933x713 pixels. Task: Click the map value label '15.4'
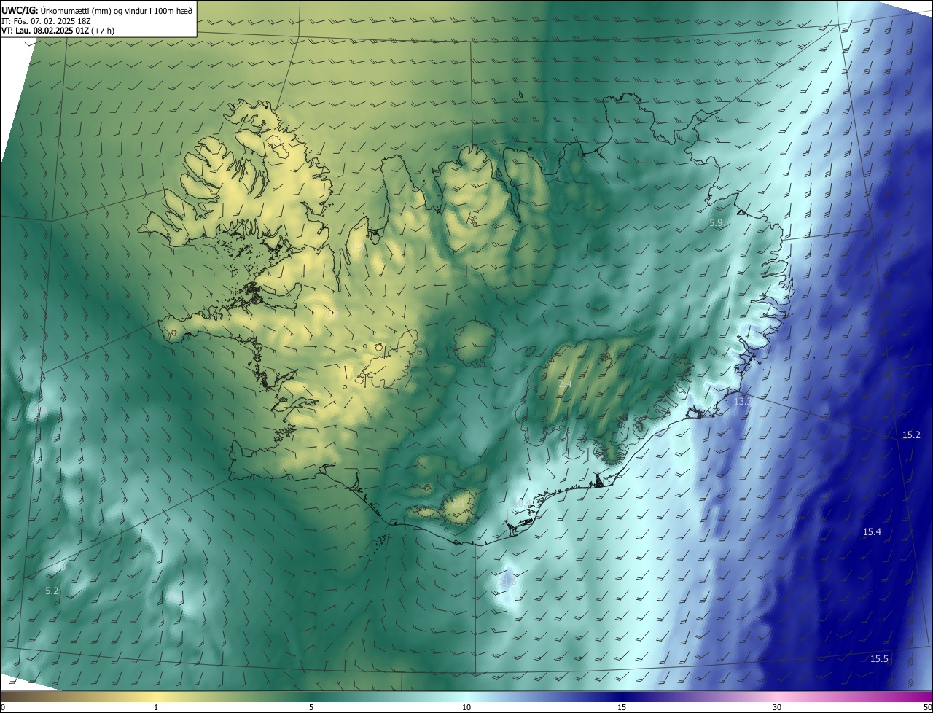[872, 532]
